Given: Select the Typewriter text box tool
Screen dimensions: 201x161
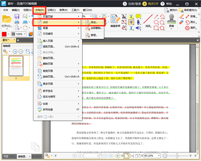Looking at the screenshot, I should pyautogui.click(x=124, y=16).
